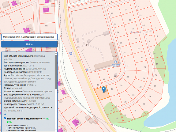Click the magenta building labeled 322
Image resolution: width=176 pixels, height=132 pixels.
point(46,10)
